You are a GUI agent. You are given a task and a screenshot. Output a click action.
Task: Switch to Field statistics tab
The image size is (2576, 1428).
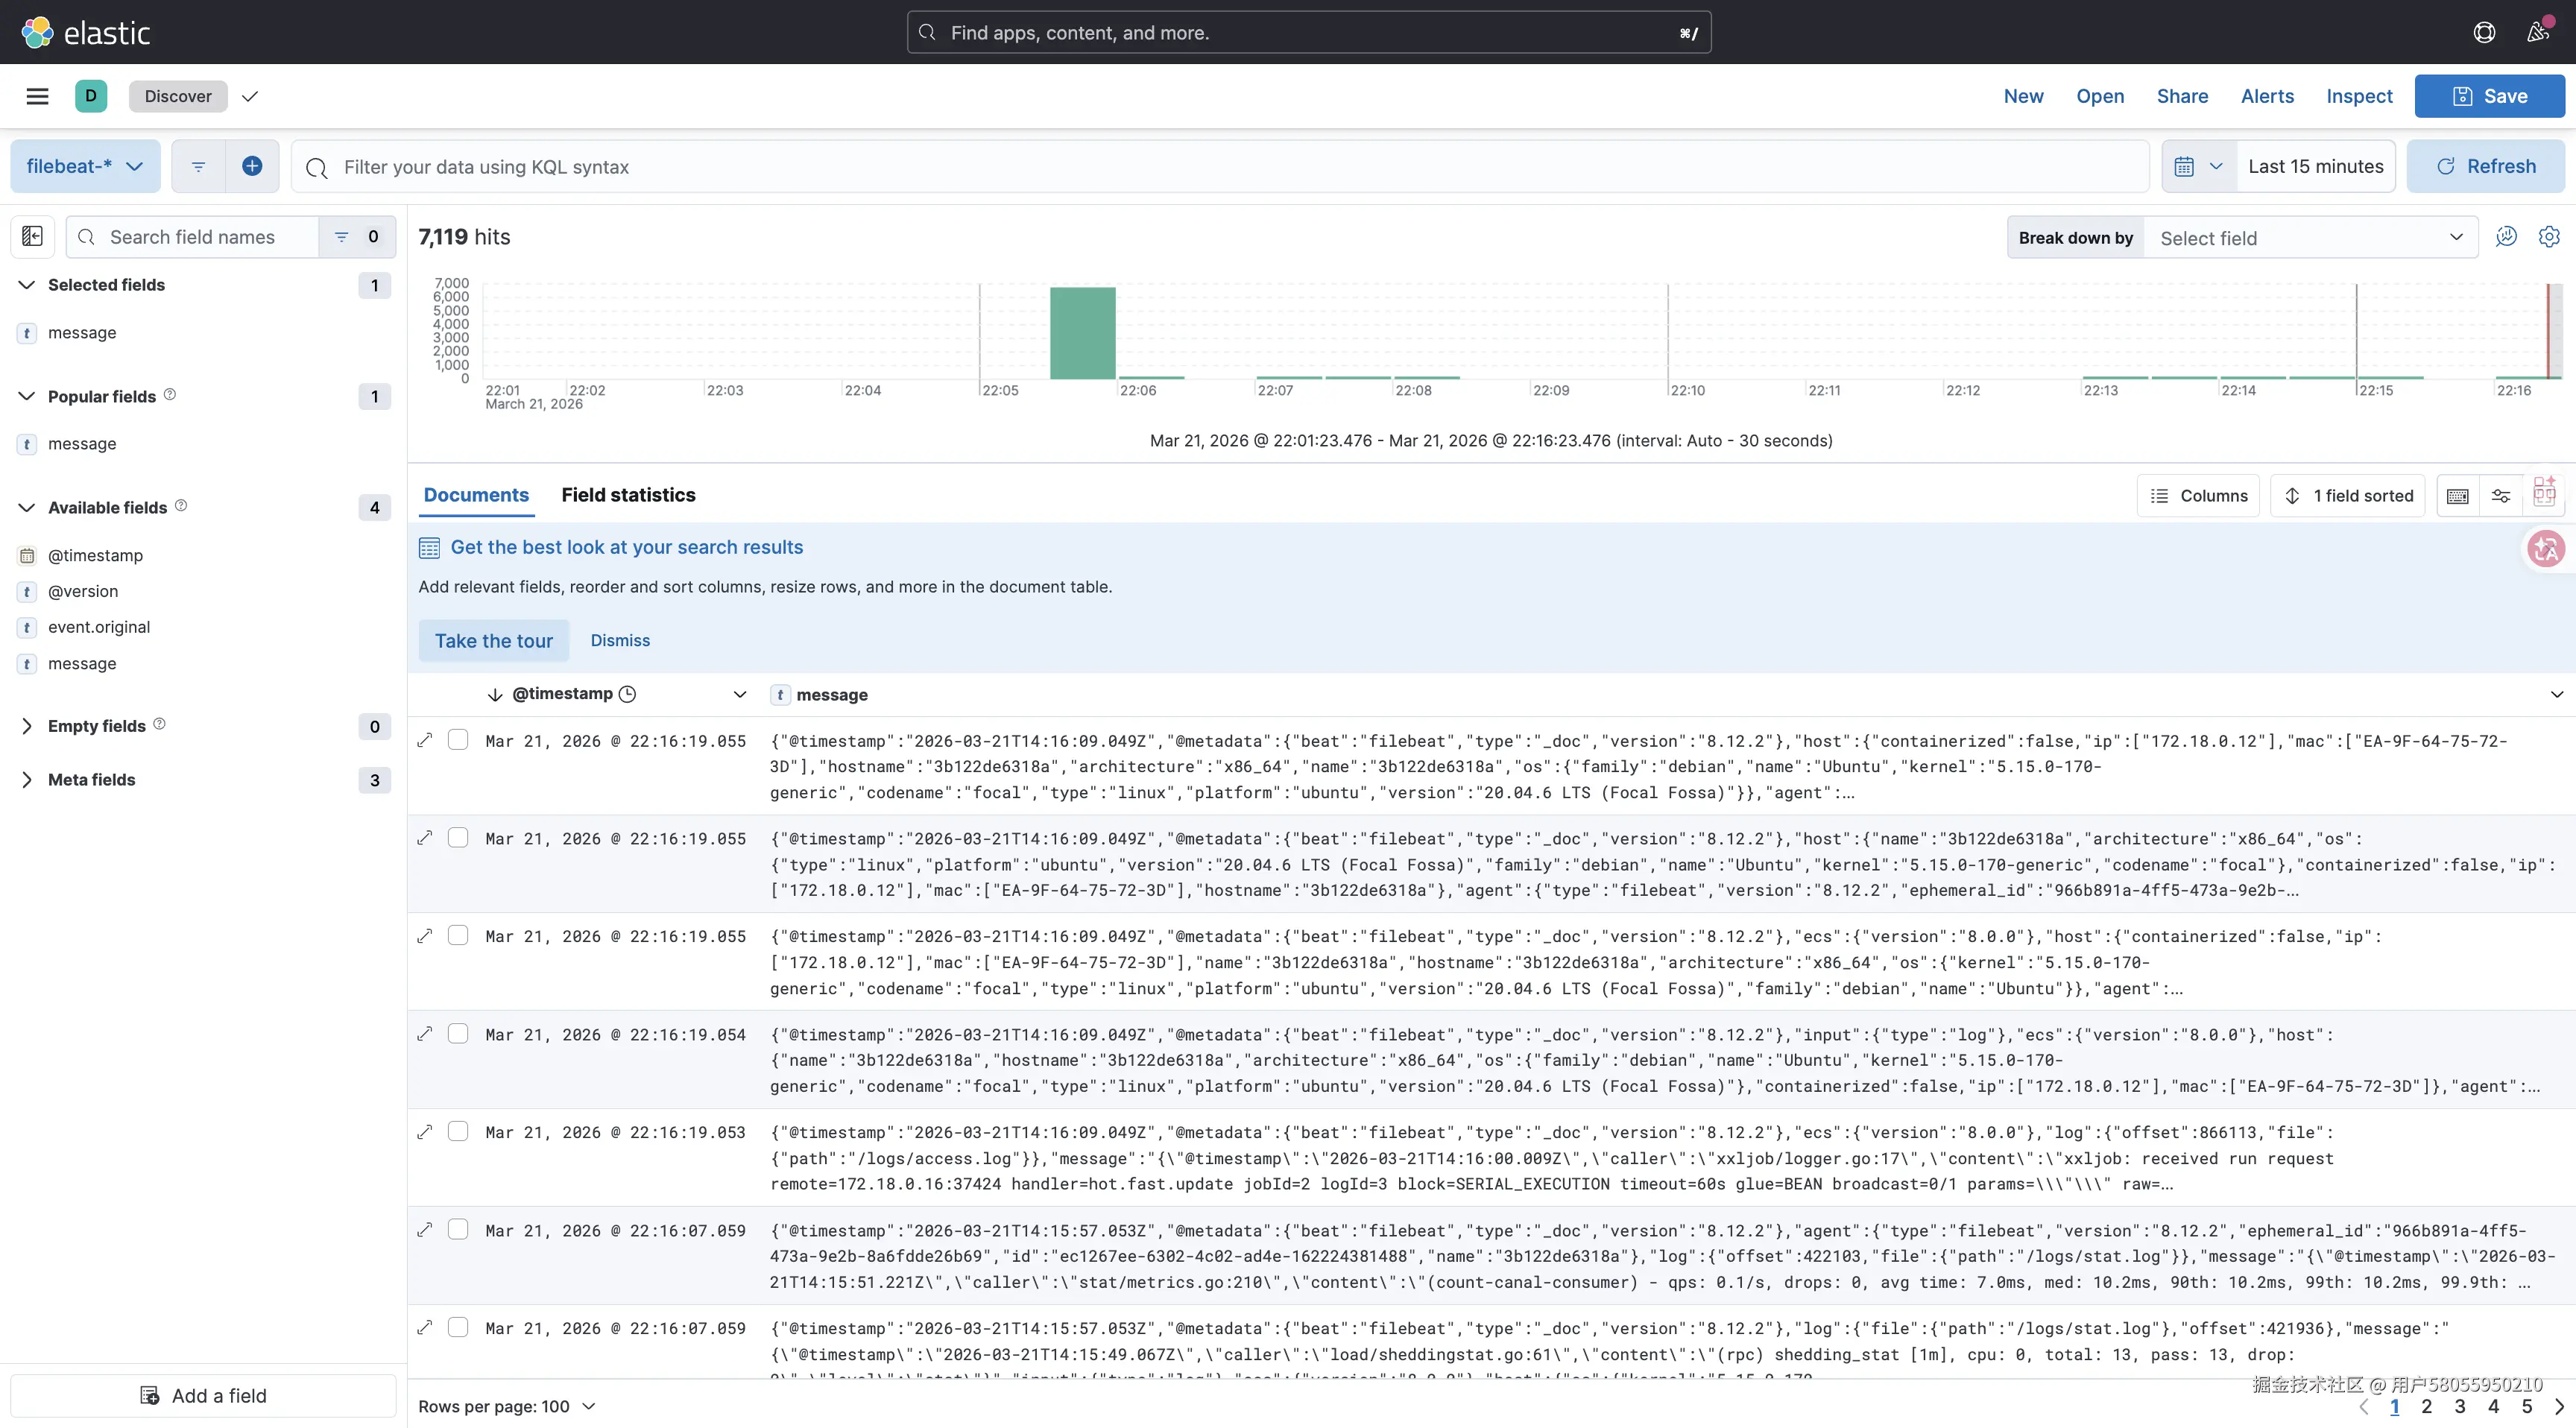[x=628, y=495]
